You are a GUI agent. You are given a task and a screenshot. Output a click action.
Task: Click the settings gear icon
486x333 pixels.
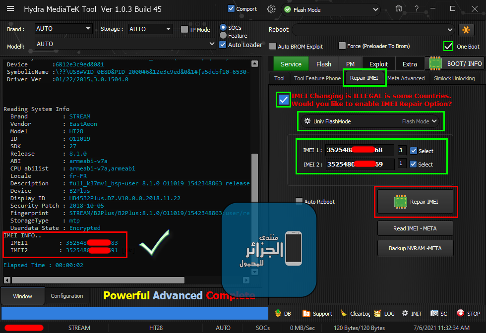click(271, 9)
